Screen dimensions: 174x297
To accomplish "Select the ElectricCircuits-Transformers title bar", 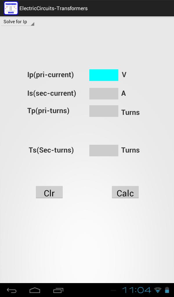I will (x=54, y=8).
